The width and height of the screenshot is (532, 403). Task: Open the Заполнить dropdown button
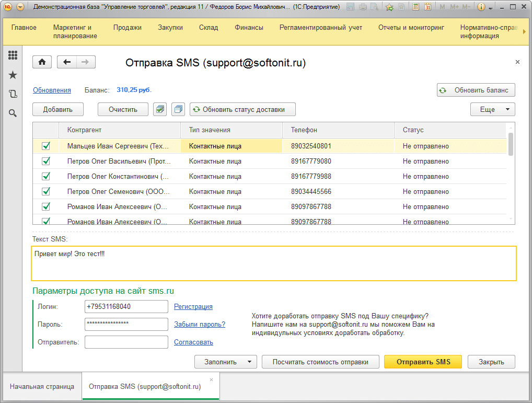[225, 362]
